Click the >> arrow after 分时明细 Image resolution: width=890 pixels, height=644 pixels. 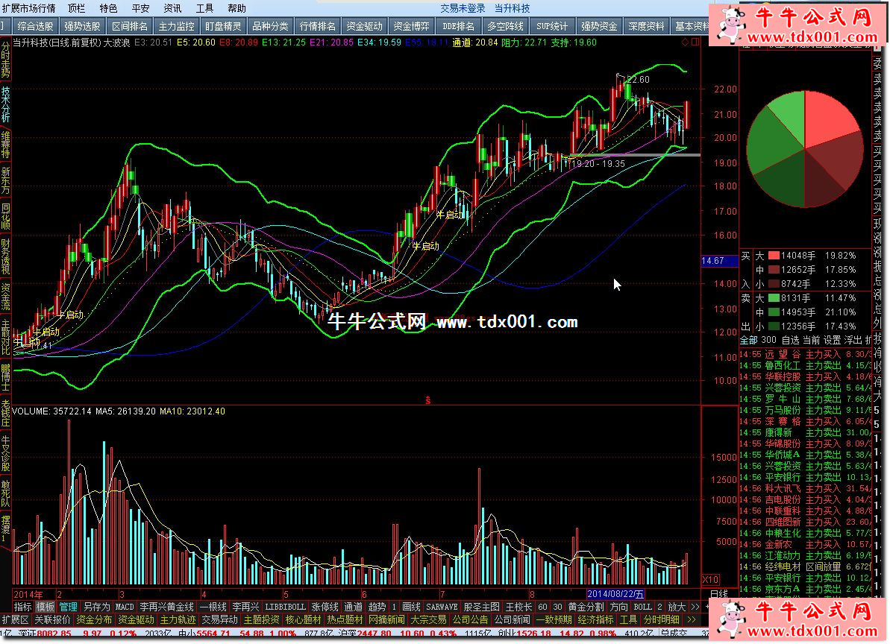click(x=691, y=619)
